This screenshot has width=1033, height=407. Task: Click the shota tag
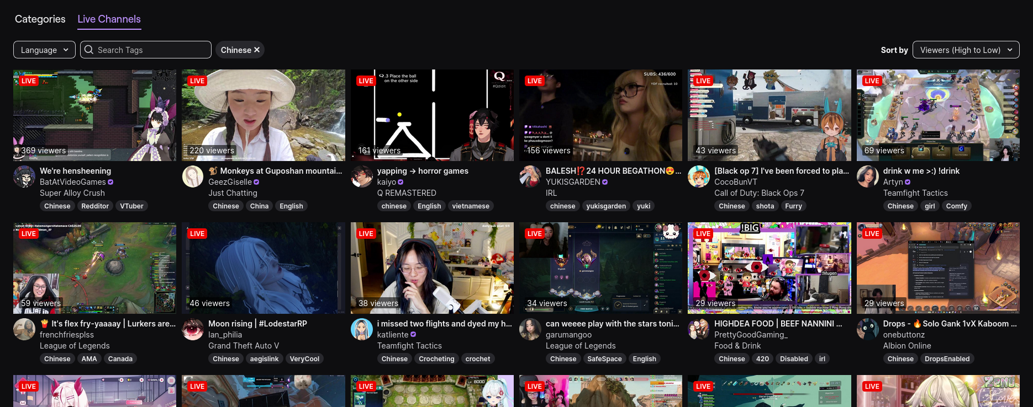coord(765,206)
